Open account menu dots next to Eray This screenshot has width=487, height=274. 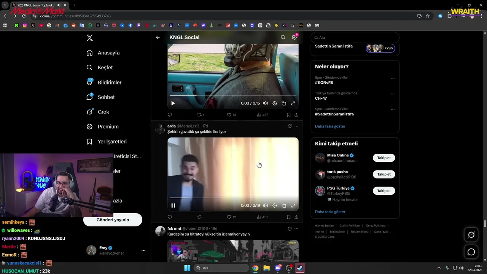point(143,250)
